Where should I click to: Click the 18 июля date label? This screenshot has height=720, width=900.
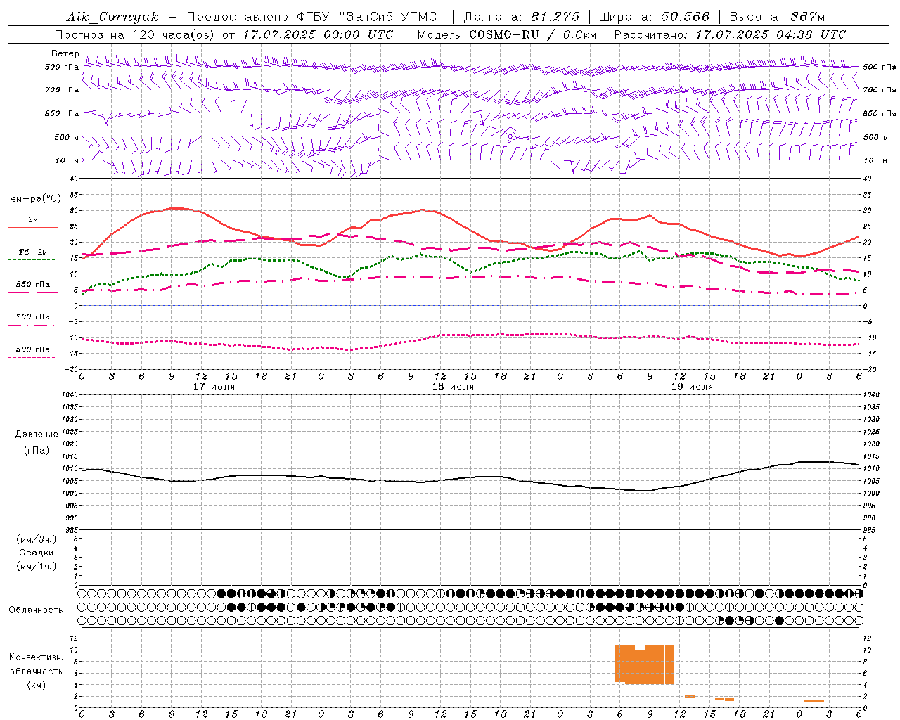pos(453,387)
